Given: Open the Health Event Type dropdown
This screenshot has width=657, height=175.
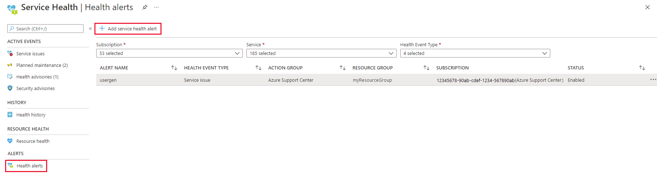Looking at the screenshot, I should [475, 53].
